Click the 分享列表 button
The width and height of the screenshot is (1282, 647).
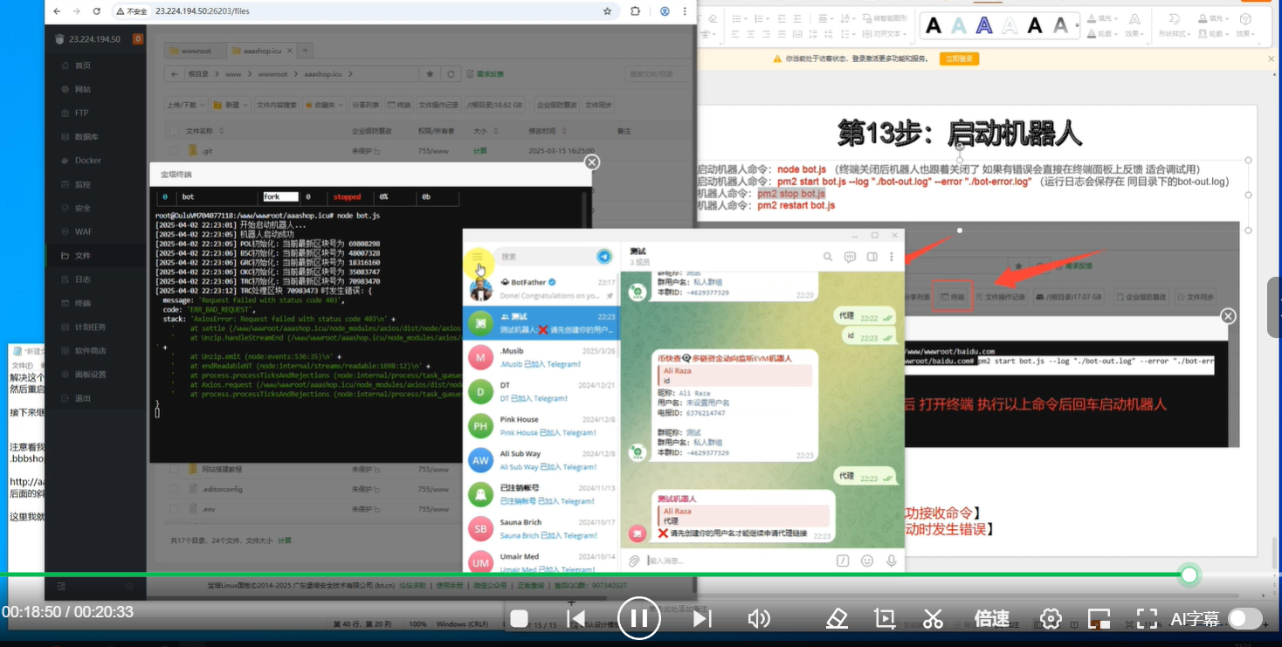pyautogui.click(x=365, y=105)
